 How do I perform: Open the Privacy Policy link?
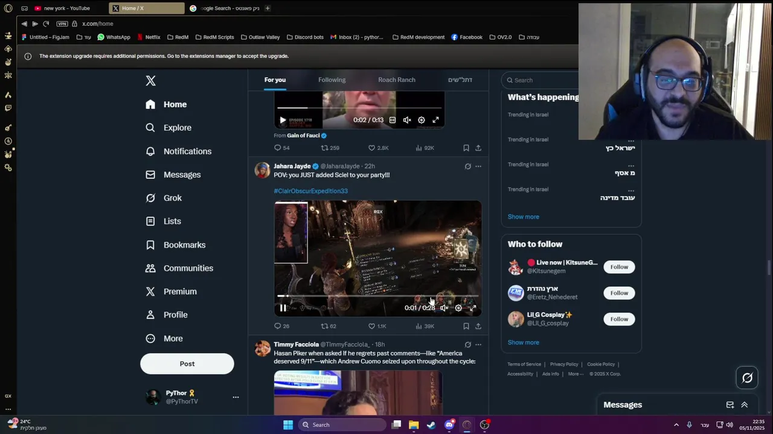564,364
